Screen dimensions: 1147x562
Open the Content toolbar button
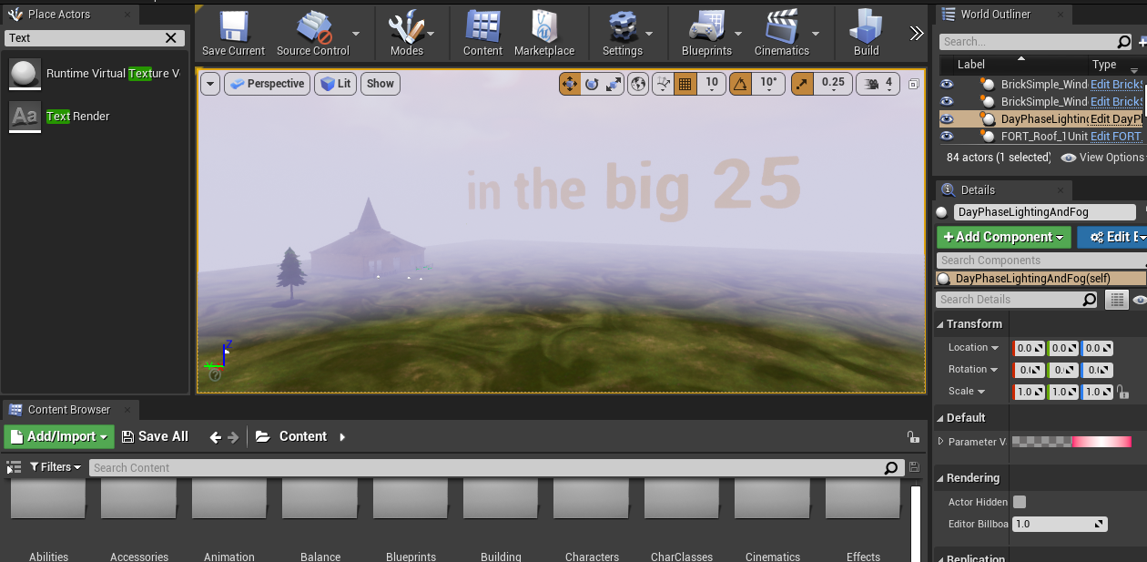[482, 33]
